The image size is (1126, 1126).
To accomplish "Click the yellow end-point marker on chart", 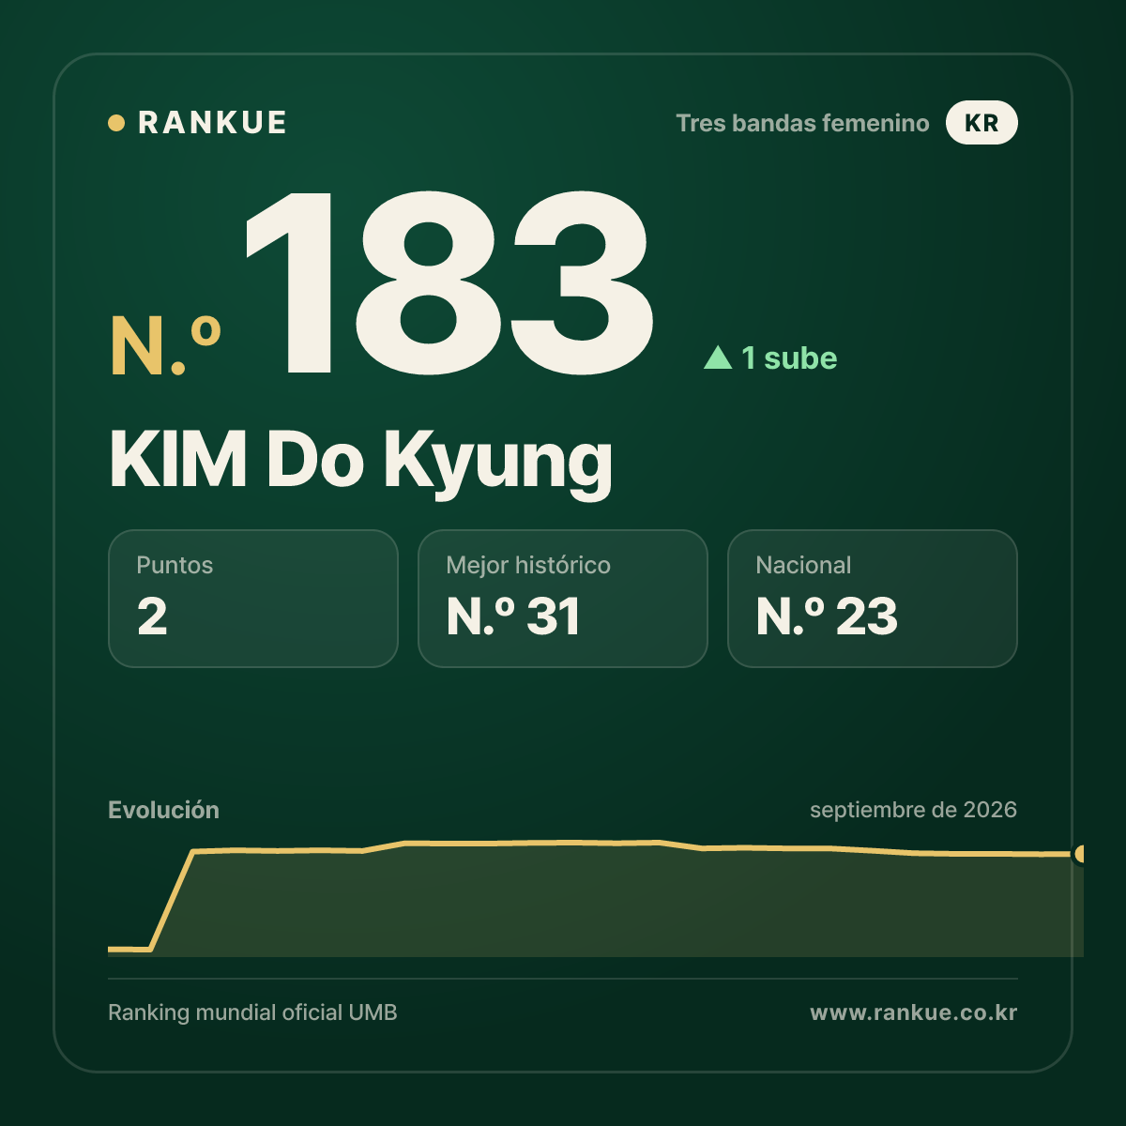I will 1081,854.
